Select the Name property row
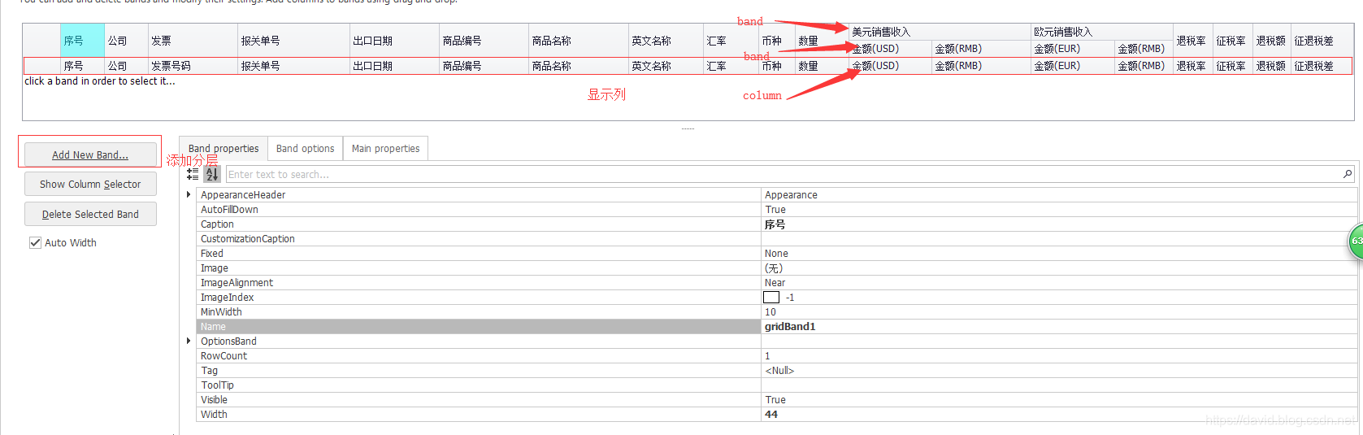This screenshot has height=435, width=1363. pyautogui.click(x=776, y=326)
